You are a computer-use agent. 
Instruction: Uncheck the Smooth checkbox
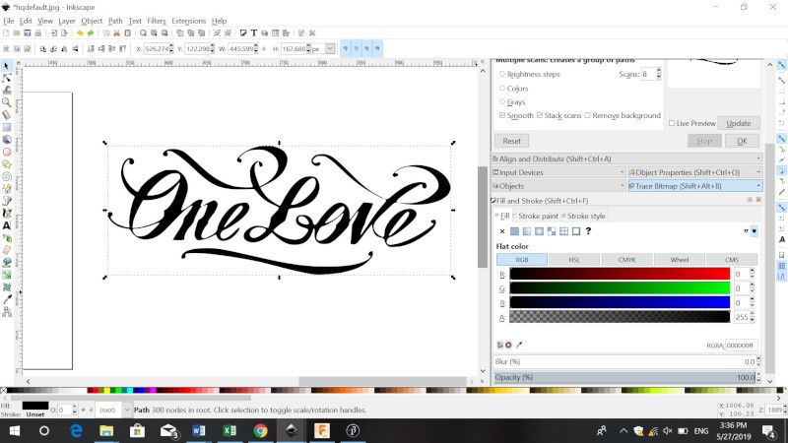coord(503,115)
